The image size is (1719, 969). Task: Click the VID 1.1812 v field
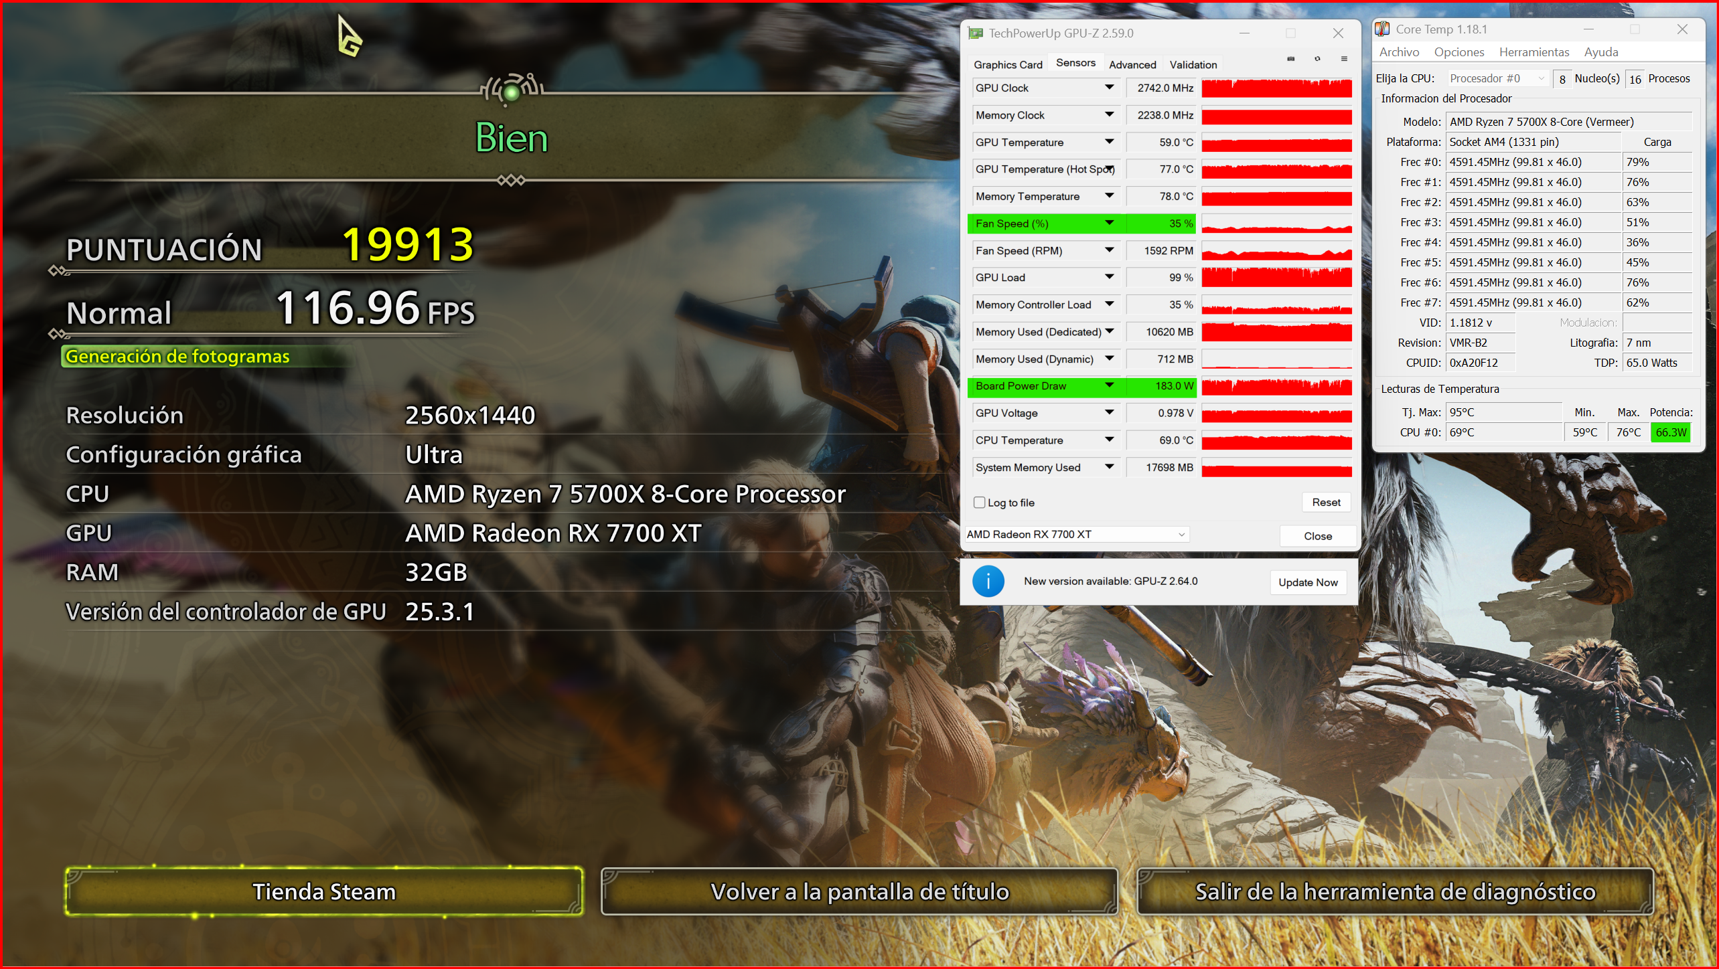pyautogui.click(x=1480, y=323)
